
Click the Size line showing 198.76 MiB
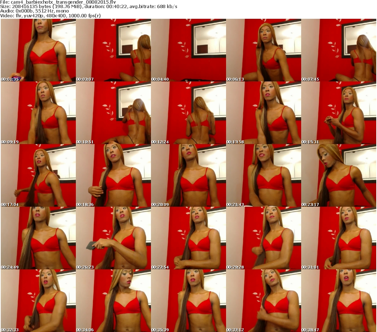pos(89,7)
